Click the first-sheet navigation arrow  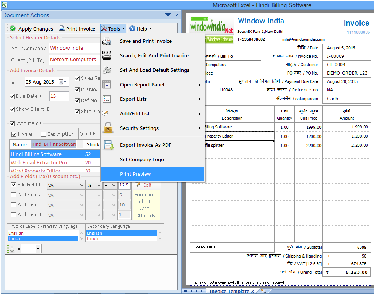point(185,291)
